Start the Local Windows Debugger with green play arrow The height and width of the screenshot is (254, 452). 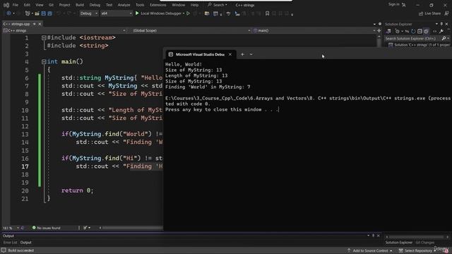coord(137,13)
